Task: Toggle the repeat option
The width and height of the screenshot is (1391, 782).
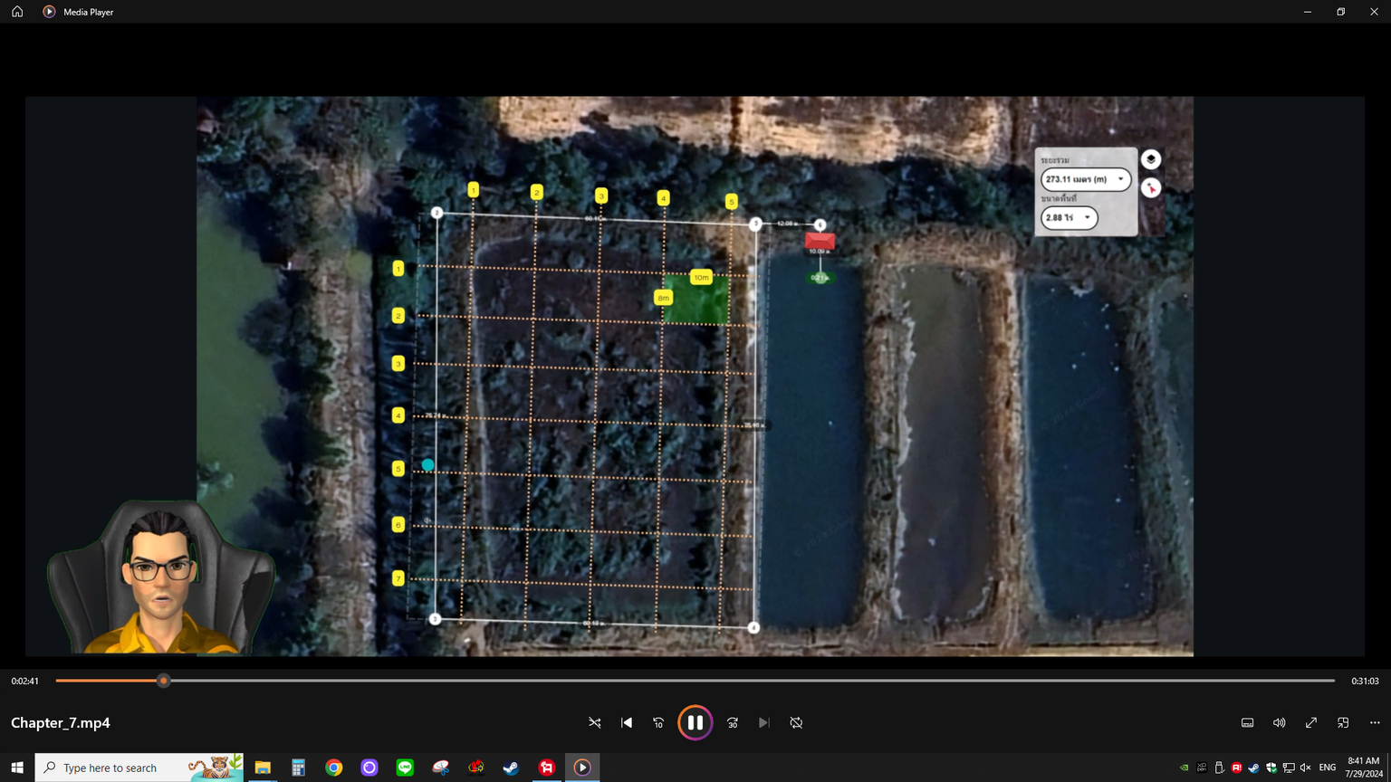Action: point(796,722)
